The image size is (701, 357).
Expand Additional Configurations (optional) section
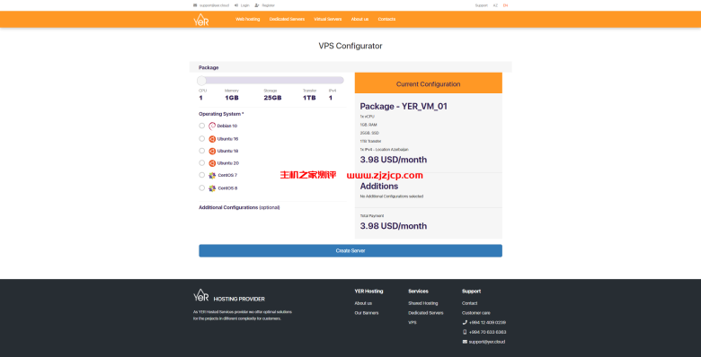[239, 207]
